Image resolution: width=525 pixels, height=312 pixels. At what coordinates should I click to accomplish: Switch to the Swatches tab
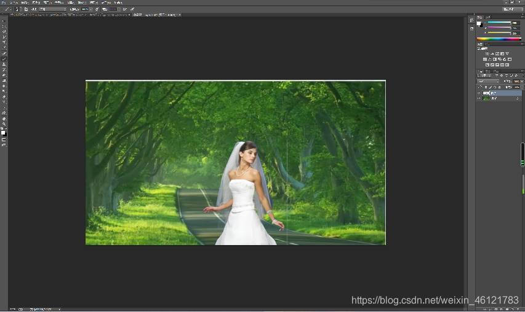pos(488,17)
